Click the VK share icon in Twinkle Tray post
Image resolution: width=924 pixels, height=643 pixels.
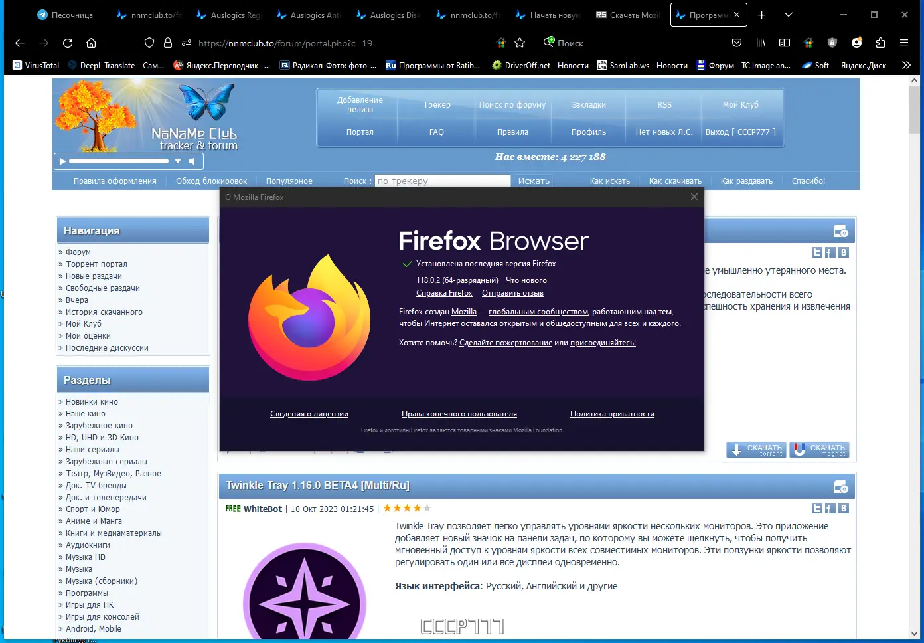click(844, 508)
